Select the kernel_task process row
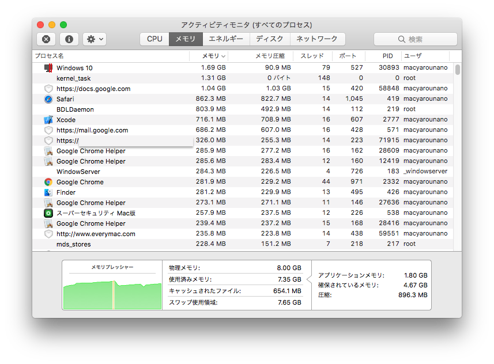 (x=243, y=78)
